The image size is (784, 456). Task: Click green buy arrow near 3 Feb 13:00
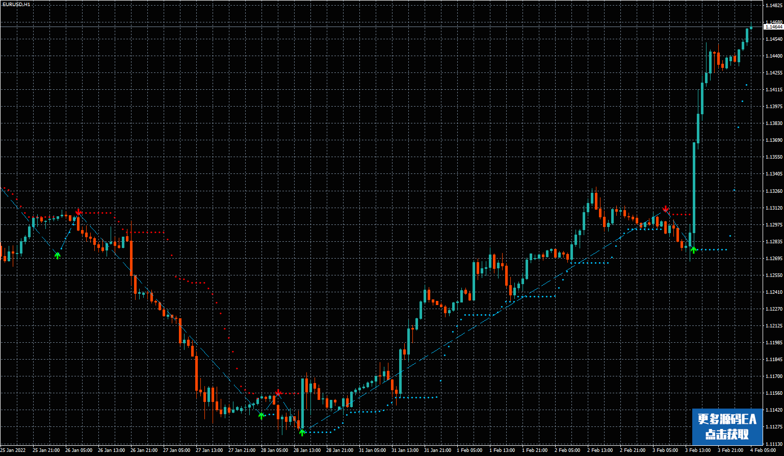[x=693, y=250]
